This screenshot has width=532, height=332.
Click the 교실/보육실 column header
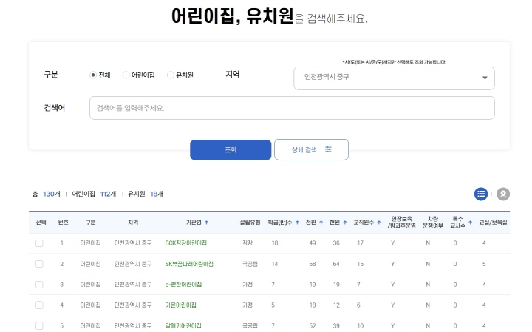click(493, 223)
